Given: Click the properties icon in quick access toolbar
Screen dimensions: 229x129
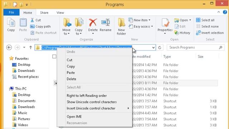Looking at the screenshot, I should 15,5.
